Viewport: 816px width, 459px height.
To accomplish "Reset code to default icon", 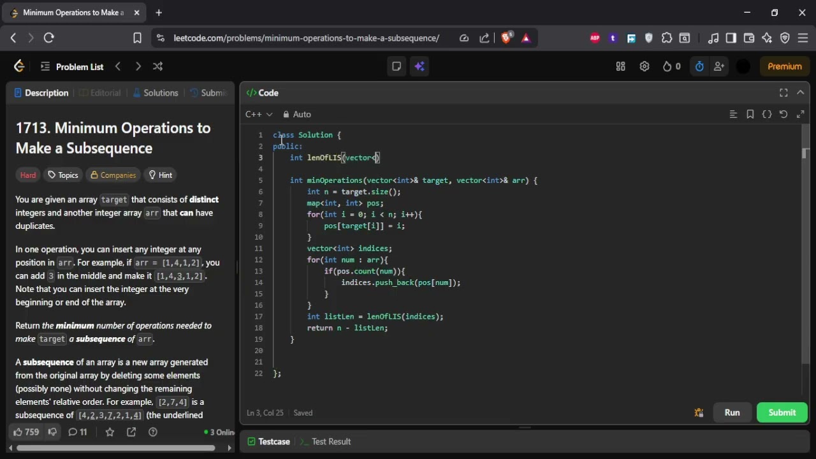I will coord(783,114).
